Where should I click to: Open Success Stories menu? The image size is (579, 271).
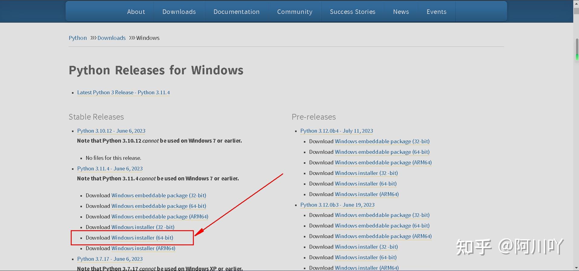[x=353, y=12]
